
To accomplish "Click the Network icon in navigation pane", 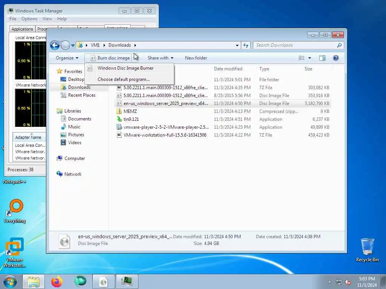I will pos(60,174).
